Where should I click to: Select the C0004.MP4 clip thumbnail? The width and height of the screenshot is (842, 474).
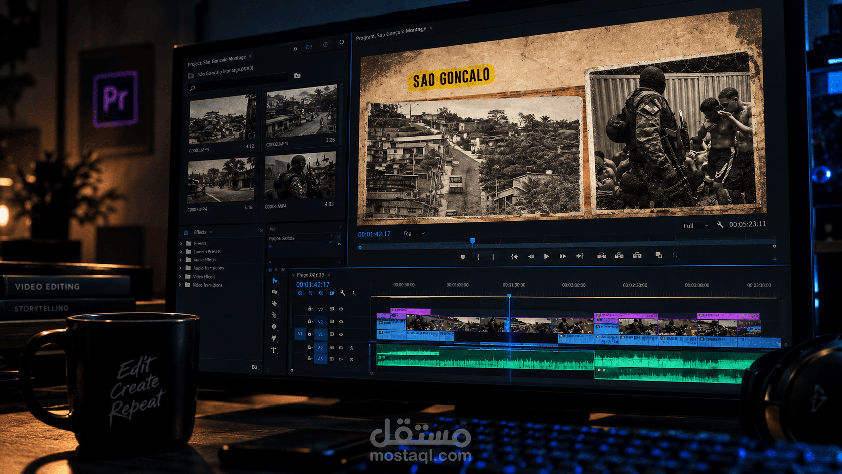pos(300,177)
